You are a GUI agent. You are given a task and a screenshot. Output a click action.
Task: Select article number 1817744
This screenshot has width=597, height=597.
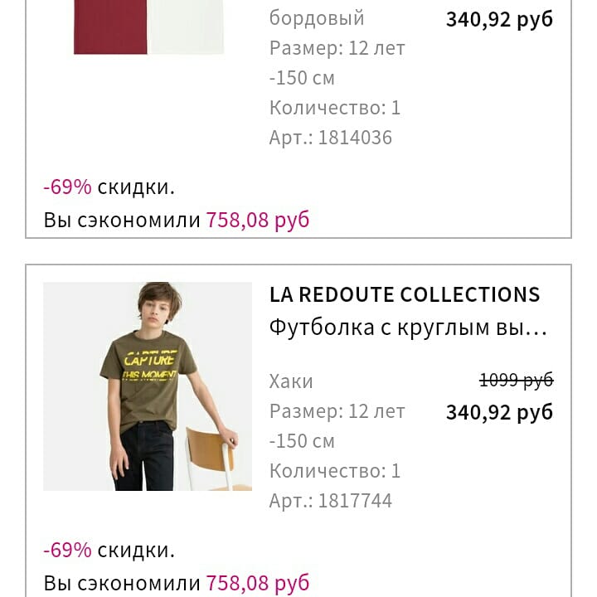tap(331, 501)
